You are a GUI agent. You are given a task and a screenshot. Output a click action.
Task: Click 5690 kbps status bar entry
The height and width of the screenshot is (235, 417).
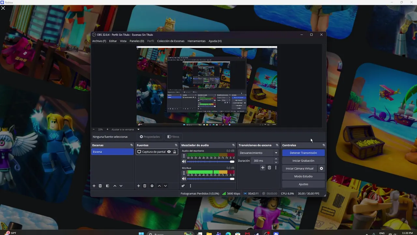(x=231, y=194)
